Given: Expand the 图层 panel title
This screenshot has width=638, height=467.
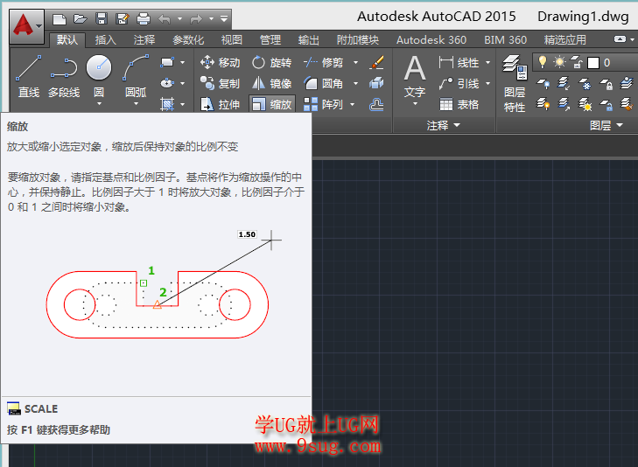Looking at the screenshot, I should click(x=606, y=125).
